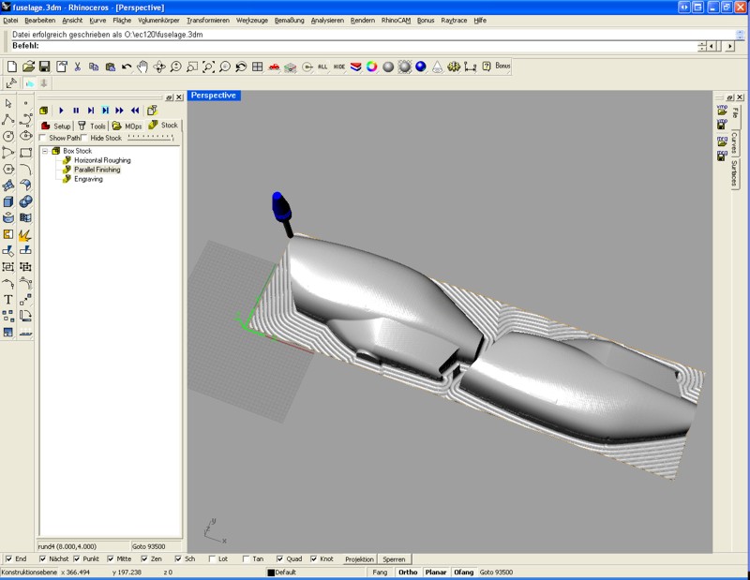Open the Curves side tab
The image size is (750, 580).
[x=735, y=141]
